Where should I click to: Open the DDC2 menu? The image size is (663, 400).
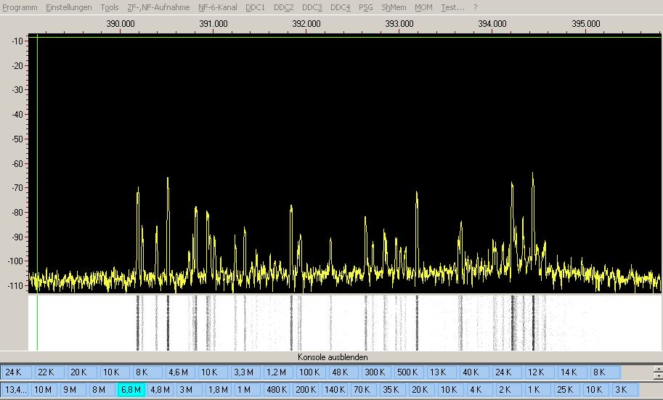(283, 7)
